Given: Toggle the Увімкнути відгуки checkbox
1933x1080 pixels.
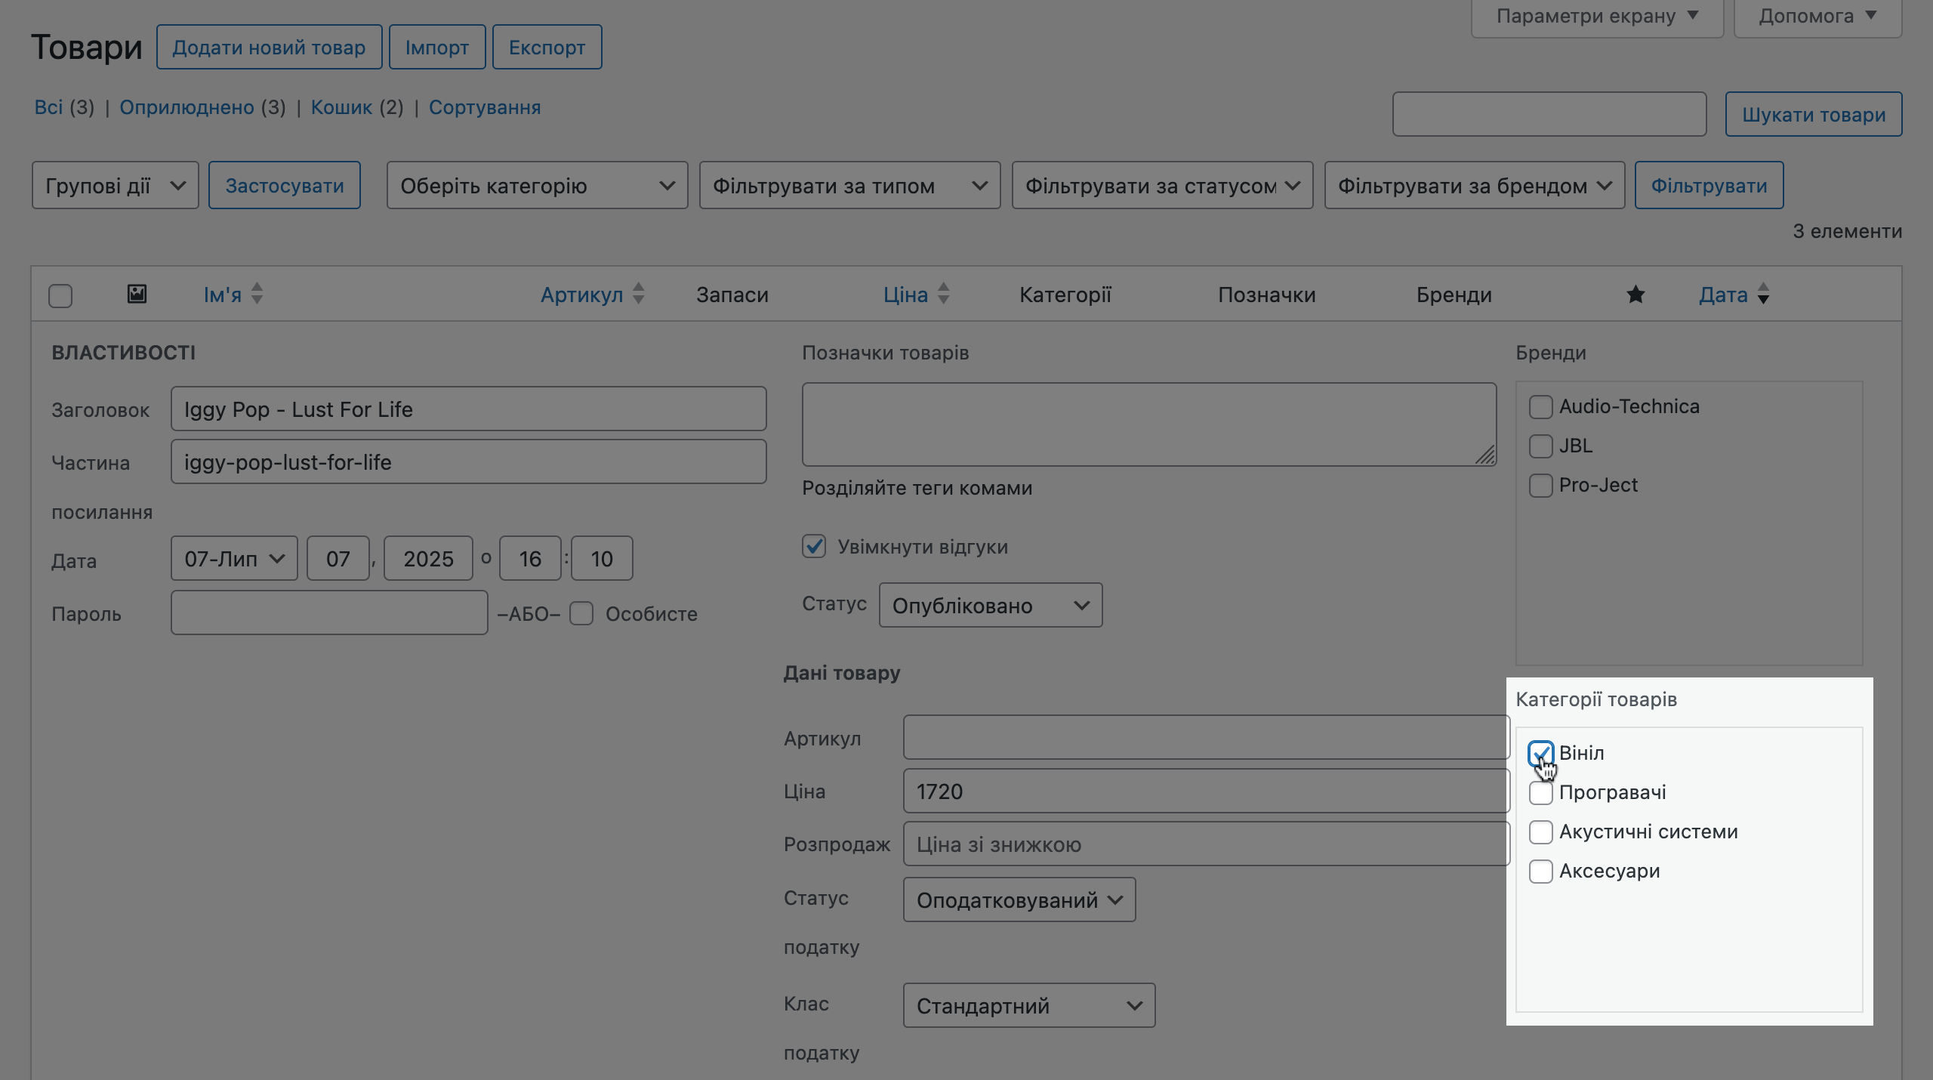Looking at the screenshot, I should (x=814, y=546).
